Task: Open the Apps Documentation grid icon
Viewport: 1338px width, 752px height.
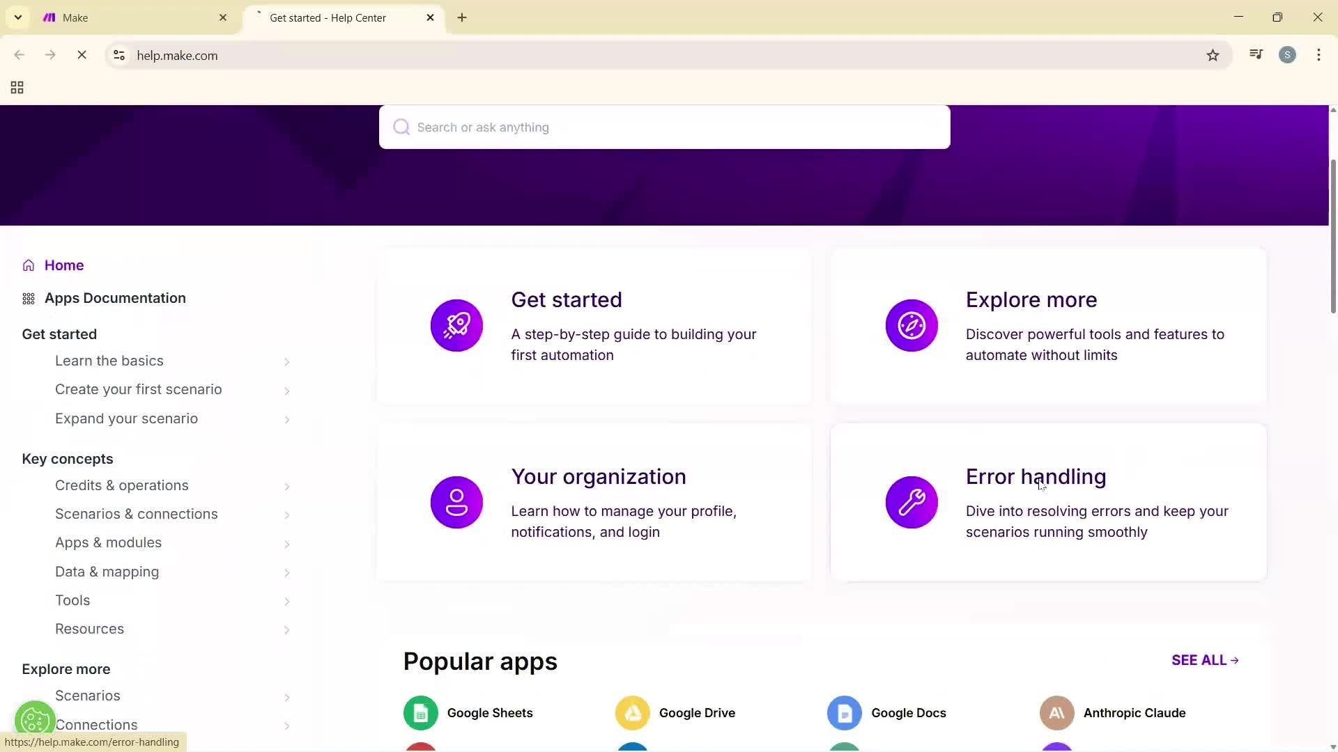Action: pos(28,298)
